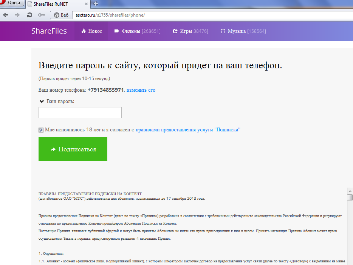This screenshot has width=353, height=265.
Task: Click the camera icon beside Фильмы
Action: coord(117,31)
